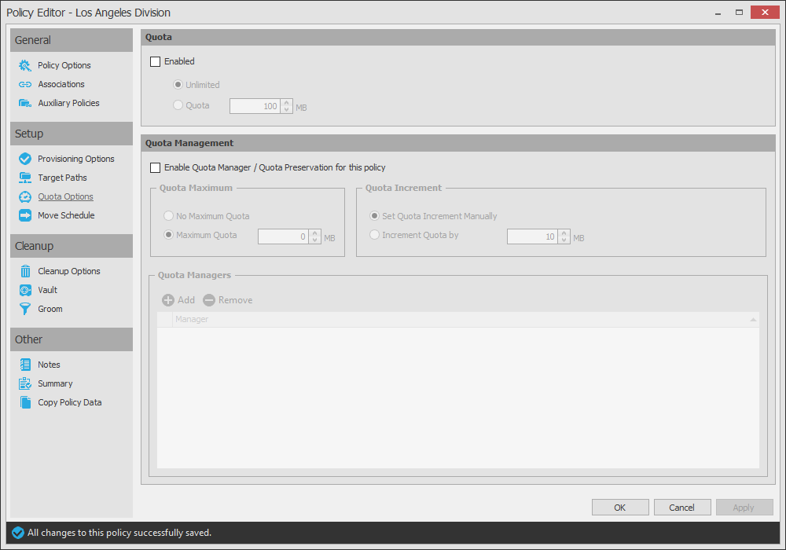Viewport: 786px width, 550px height.
Task: Decrease the Maximum Quota value
Action: tap(315, 240)
